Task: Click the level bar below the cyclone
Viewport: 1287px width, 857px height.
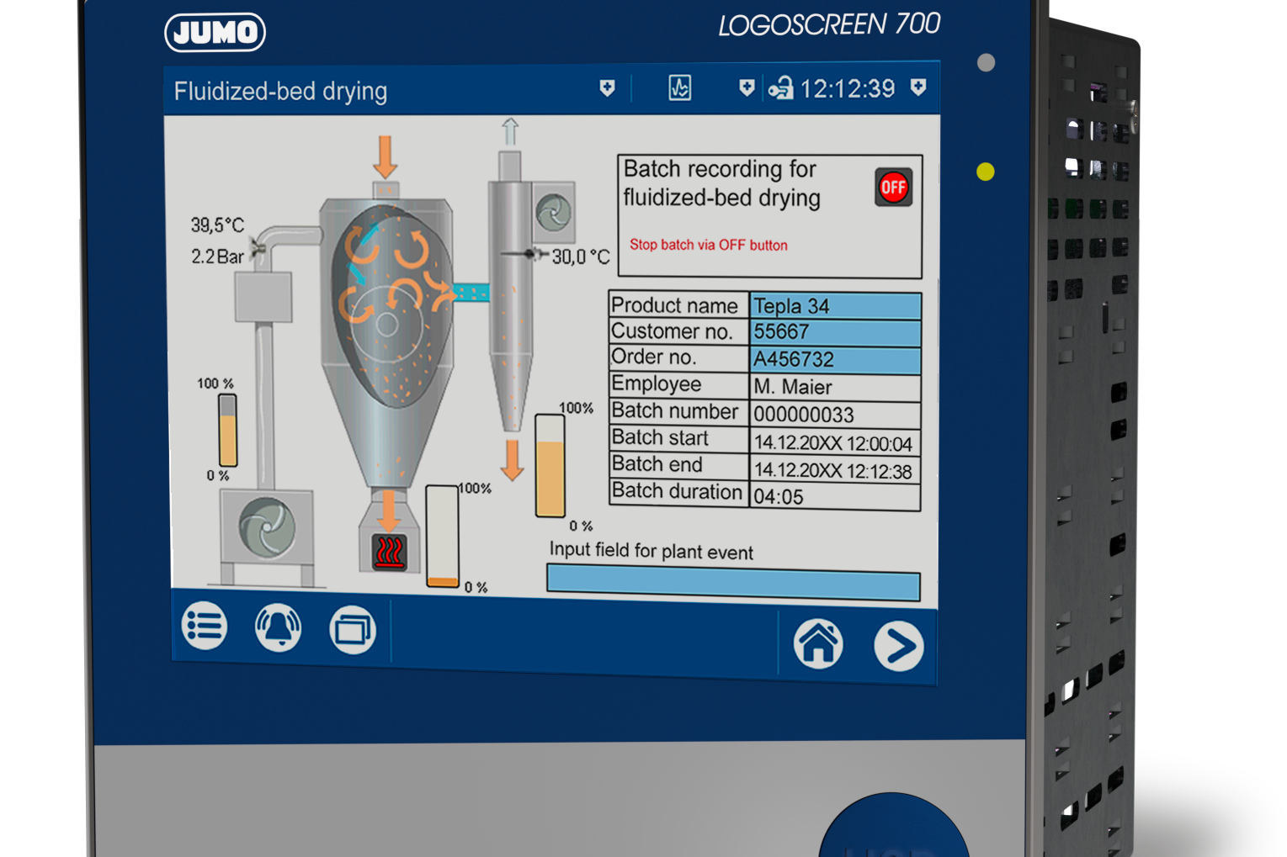Action: (550, 467)
